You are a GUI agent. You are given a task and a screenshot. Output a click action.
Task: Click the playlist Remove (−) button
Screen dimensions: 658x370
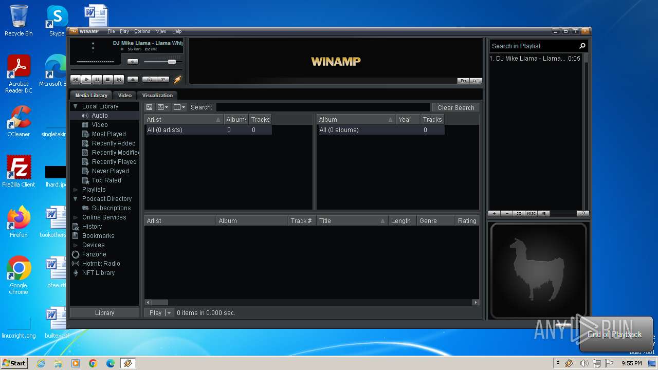[507, 213]
